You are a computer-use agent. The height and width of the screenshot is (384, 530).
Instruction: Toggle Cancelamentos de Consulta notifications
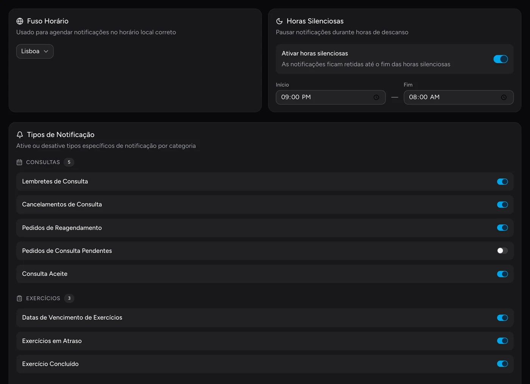[502, 205]
